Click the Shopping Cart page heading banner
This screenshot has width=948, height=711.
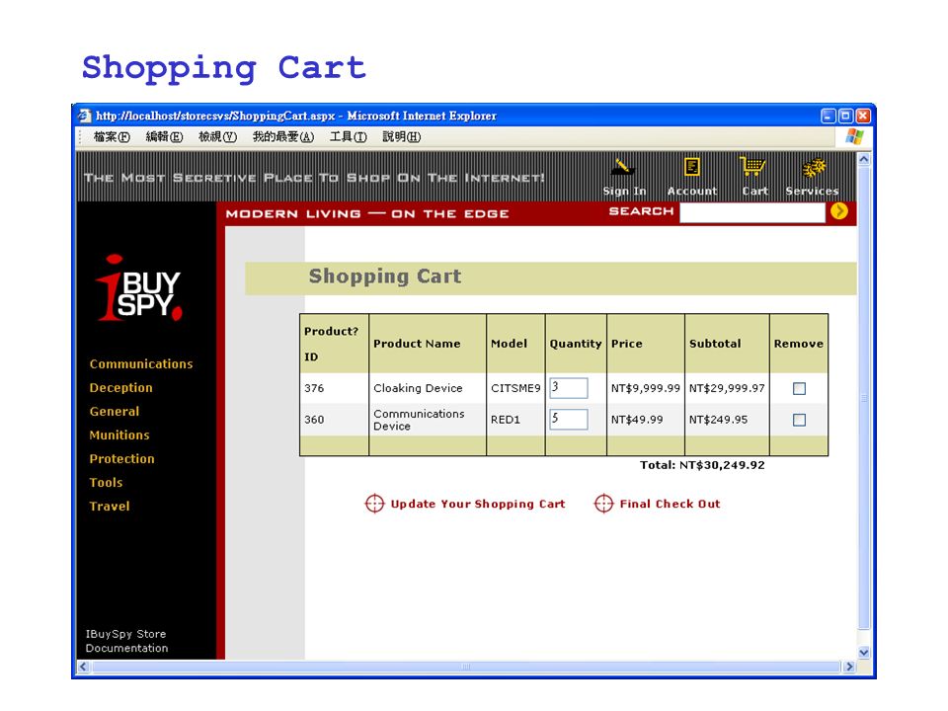pyautogui.click(x=551, y=278)
